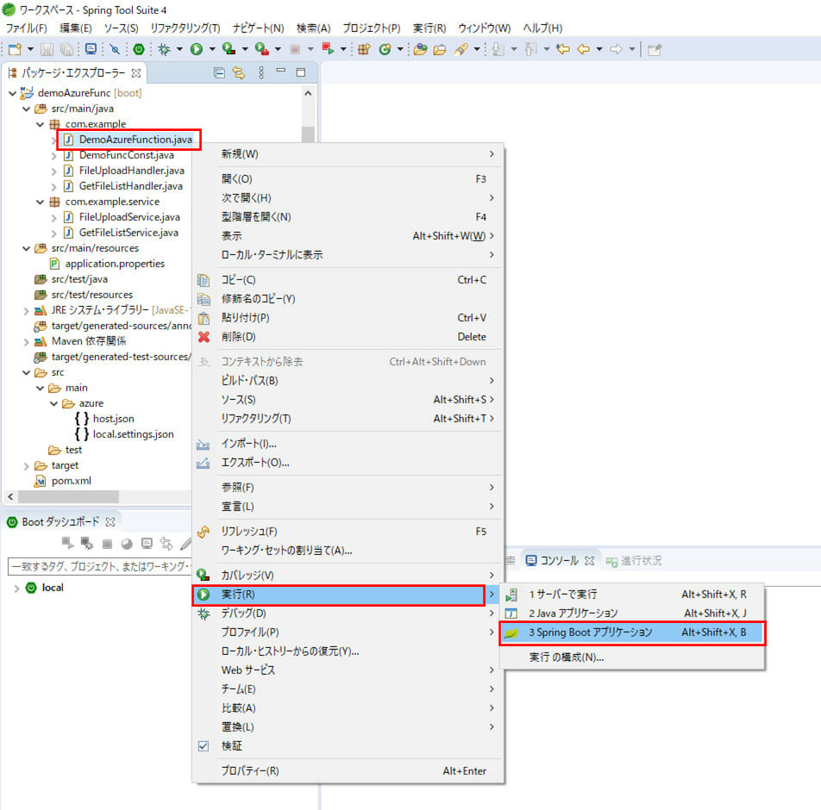Click the Boot Dashboard filter text field
The height and width of the screenshot is (810, 821).
[x=99, y=566]
